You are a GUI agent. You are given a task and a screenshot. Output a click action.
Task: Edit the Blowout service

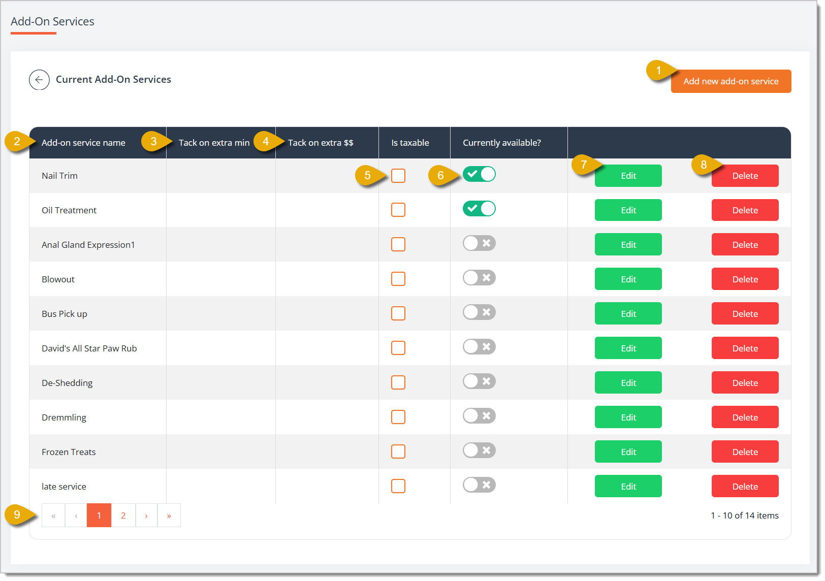point(628,279)
